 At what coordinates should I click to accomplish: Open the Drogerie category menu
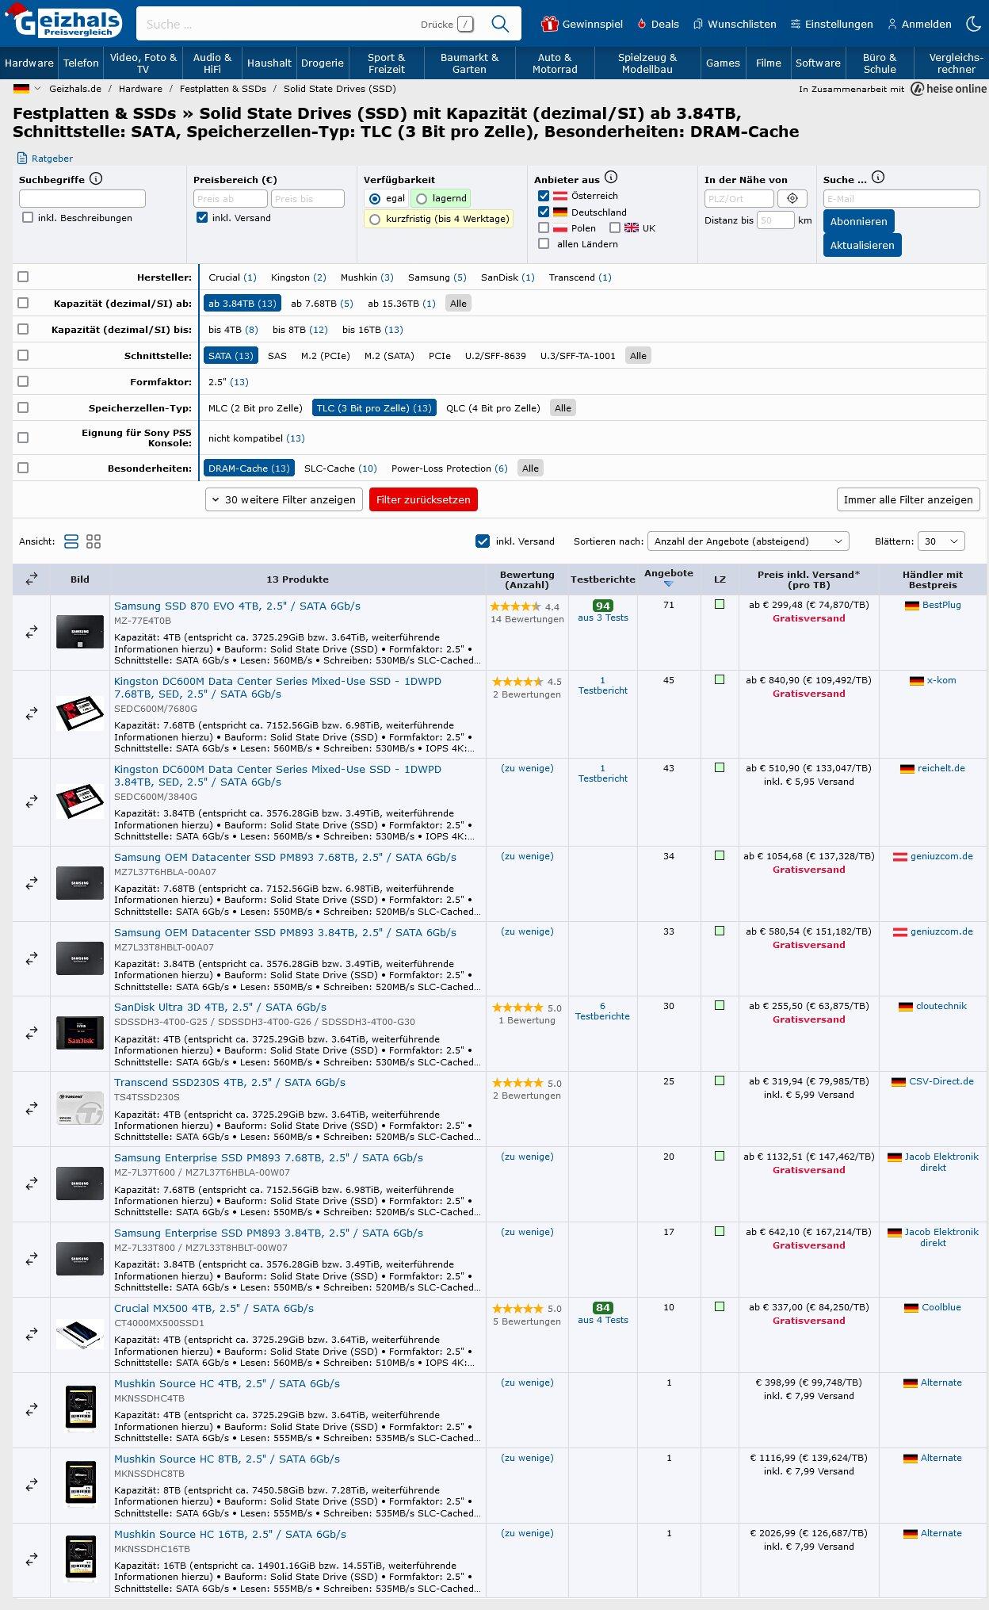click(323, 63)
